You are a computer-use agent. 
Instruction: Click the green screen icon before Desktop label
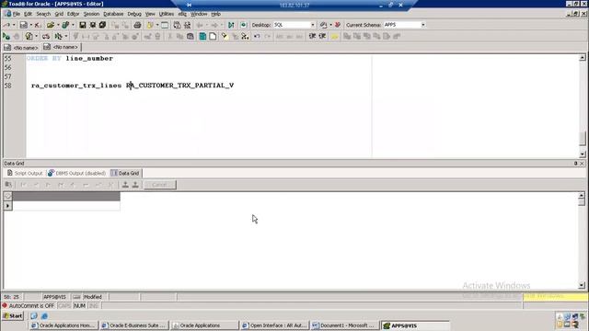[x=243, y=25]
